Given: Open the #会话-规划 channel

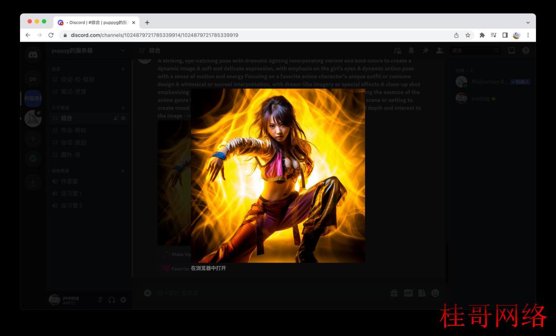Looking at the screenshot, I should (89, 143).
